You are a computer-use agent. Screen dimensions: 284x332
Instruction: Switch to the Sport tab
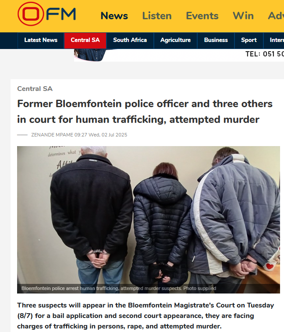(x=249, y=40)
